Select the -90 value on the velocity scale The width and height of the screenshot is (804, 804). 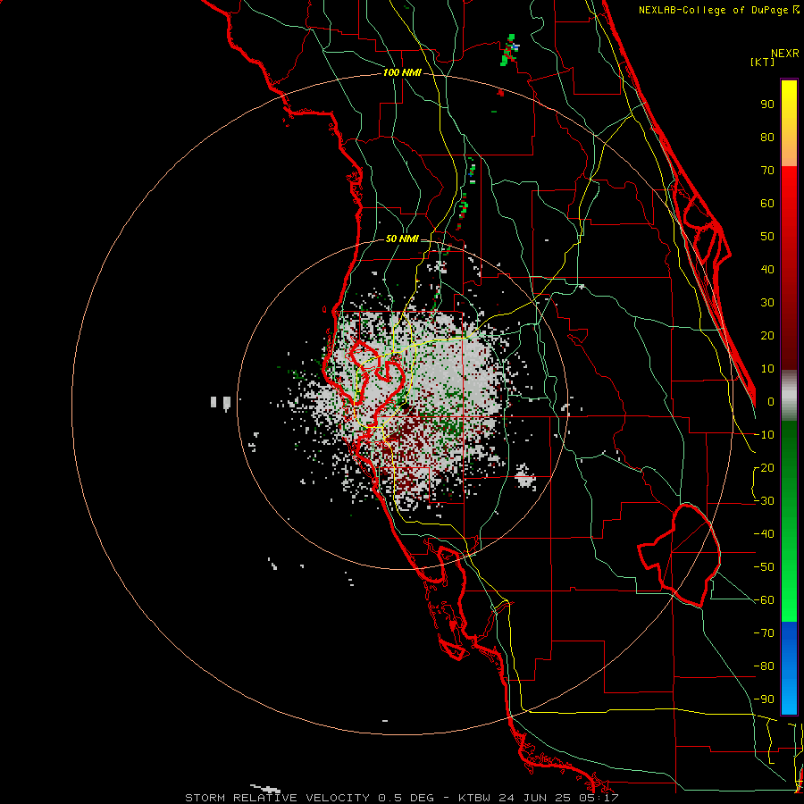(764, 699)
